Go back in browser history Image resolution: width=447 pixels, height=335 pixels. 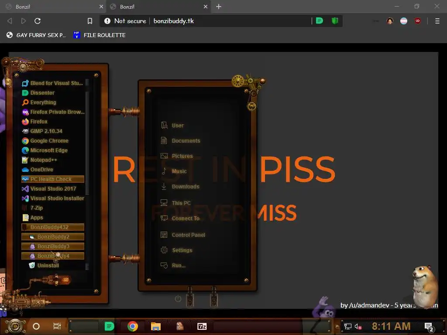pyautogui.click(x=10, y=21)
